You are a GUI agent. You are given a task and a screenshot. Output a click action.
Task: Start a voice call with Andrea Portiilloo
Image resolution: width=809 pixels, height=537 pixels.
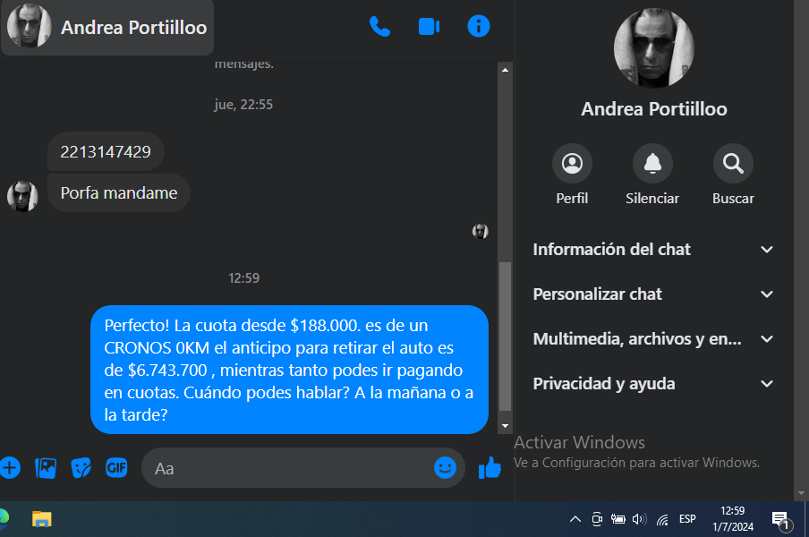tap(379, 27)
